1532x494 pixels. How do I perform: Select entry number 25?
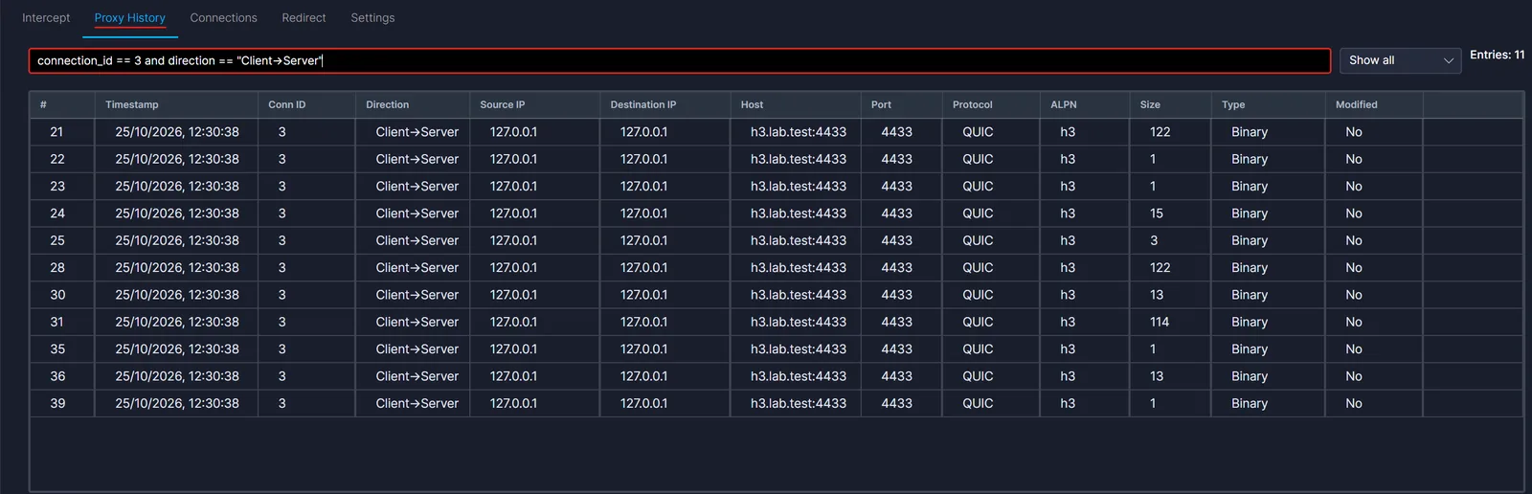pos(776,240)
